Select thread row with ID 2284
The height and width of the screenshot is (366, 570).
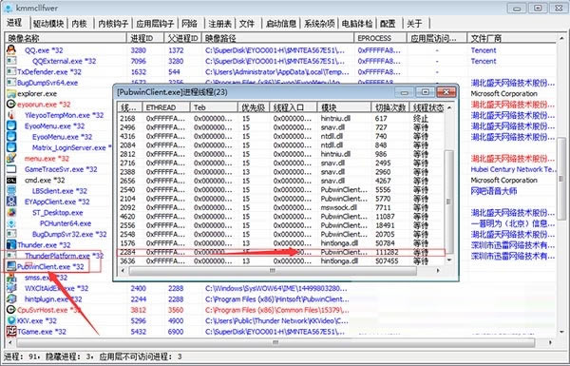pyautogui.click(x=280, y=252)
